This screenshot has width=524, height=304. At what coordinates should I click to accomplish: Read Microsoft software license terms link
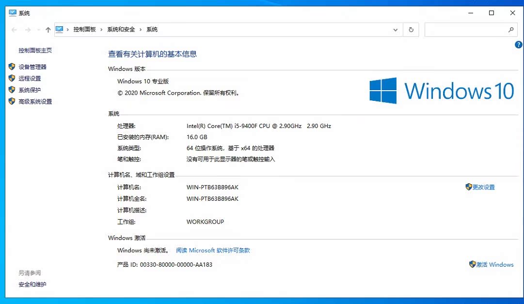pos(213,251)
